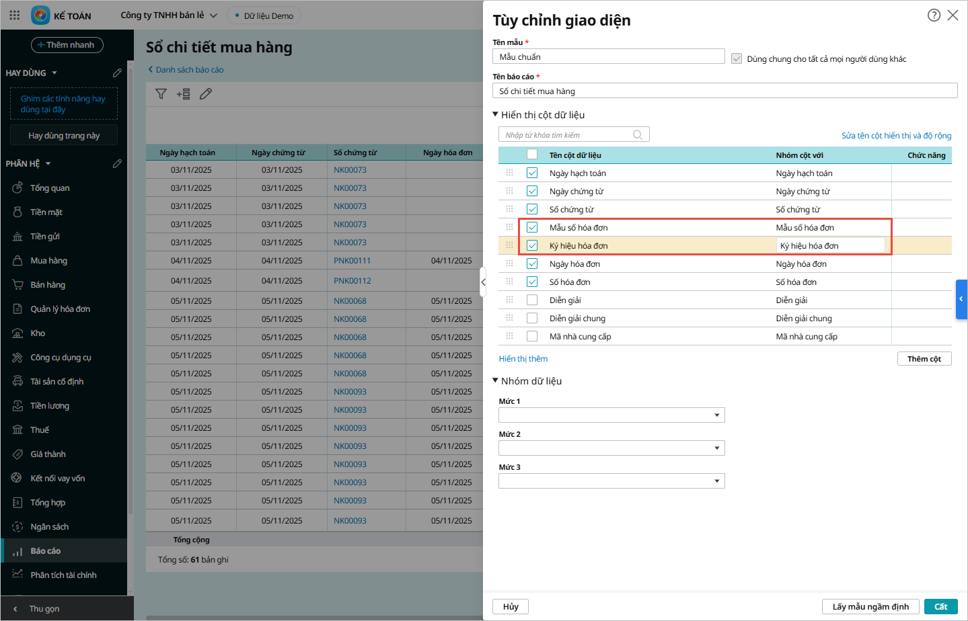Click the Thêm cột button
The width and height of the screenshot is (968, 621).
click(924, 359)
